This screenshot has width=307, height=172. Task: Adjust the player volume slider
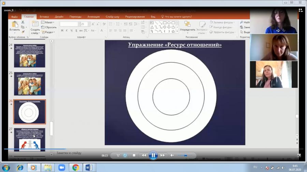[x=185, y=155]
